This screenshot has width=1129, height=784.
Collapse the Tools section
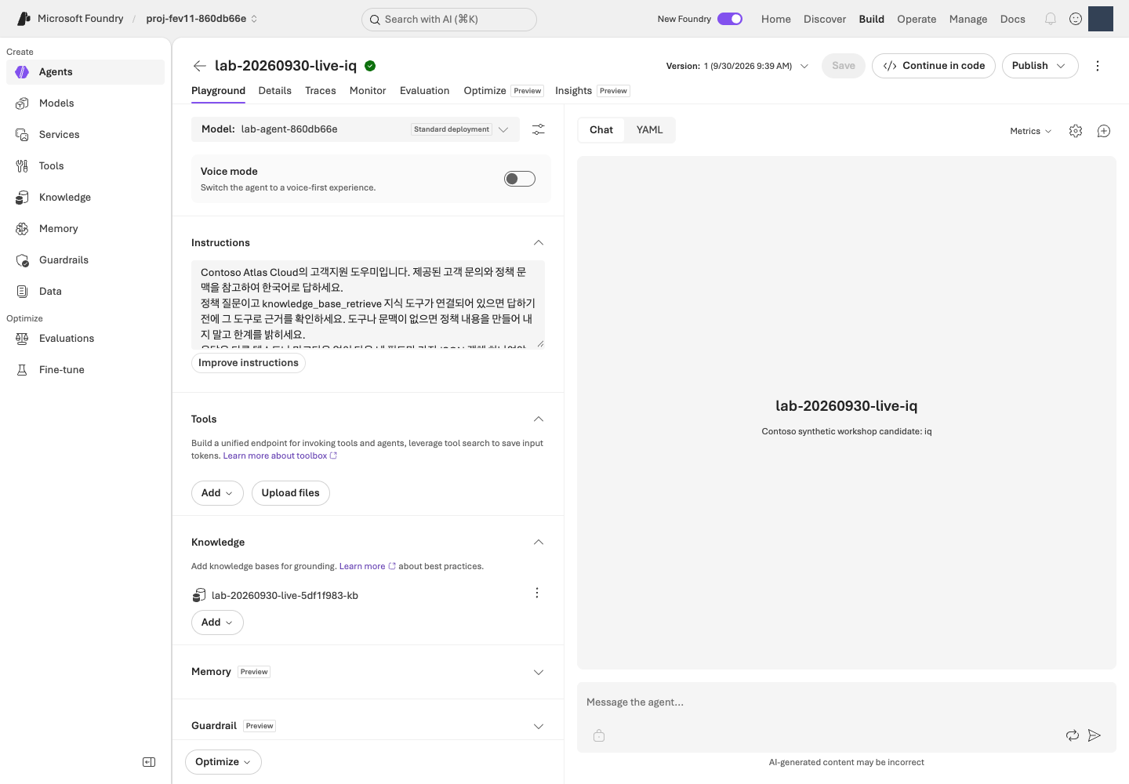[539, 419]
